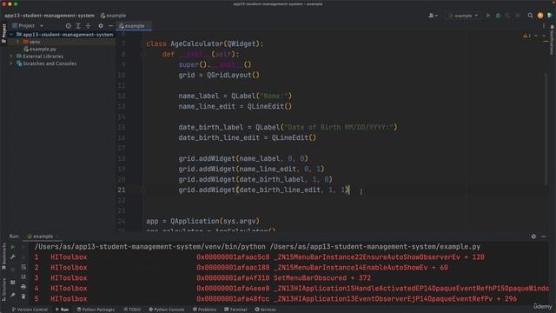Click code text 'grid = QGridLayout()'
This screenshot has height=313, width=556.
[219, 76]
